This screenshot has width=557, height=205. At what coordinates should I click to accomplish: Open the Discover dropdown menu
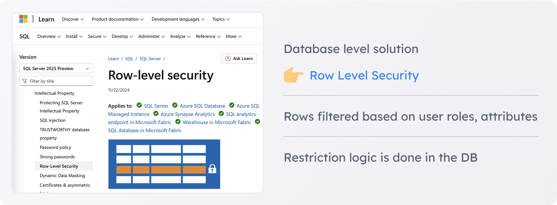[x=73, y=19]
